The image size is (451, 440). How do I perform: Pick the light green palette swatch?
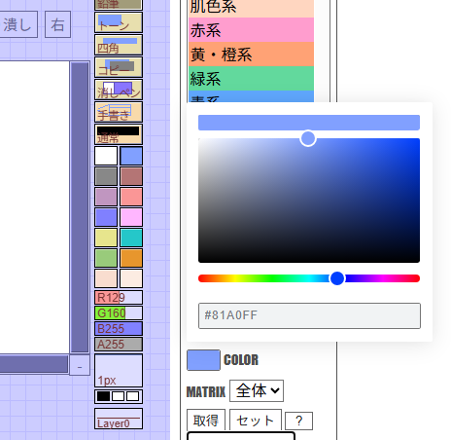tap(106, 258)
